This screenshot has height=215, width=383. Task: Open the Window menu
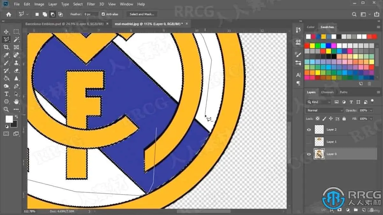126,4
